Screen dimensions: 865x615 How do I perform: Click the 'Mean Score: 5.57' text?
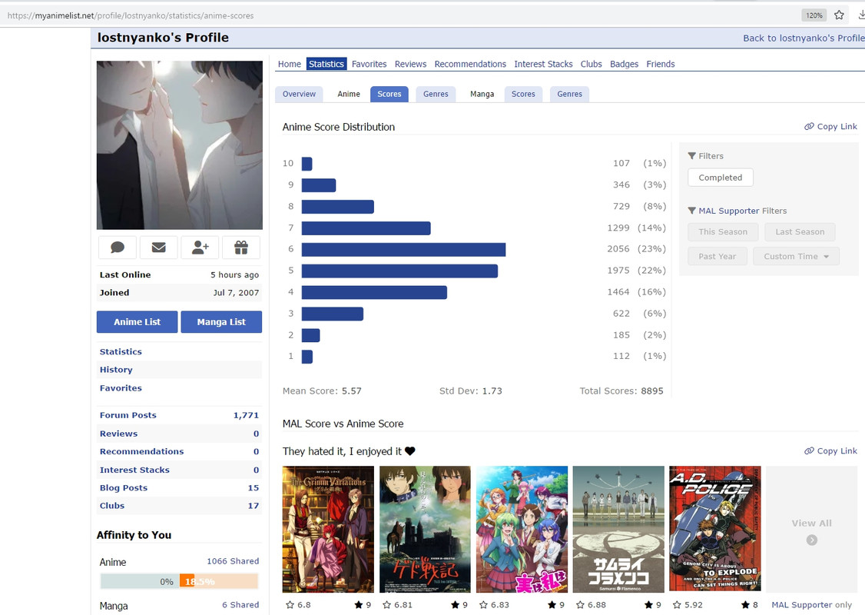pos(322,391)
